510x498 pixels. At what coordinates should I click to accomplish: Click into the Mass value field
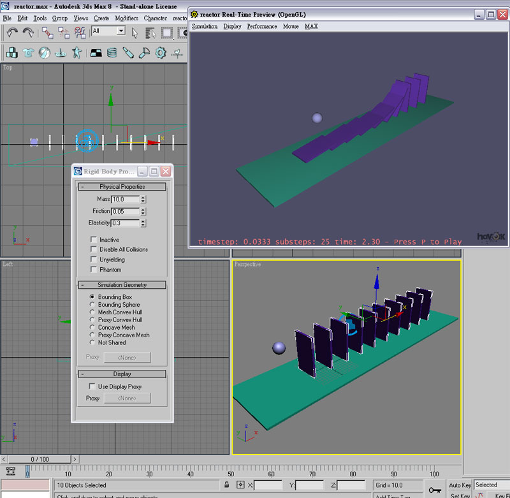point(126,199)
